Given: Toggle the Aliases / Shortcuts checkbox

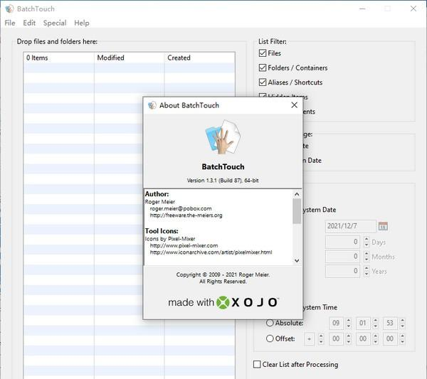Looking at the screenshot, I should tap(263, 82).
